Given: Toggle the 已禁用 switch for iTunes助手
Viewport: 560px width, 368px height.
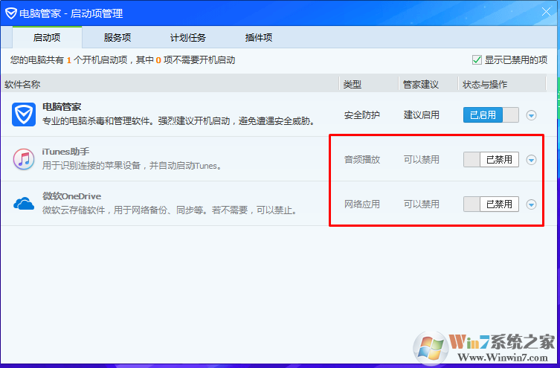Looking at the screenshot, I should point(491,160).
